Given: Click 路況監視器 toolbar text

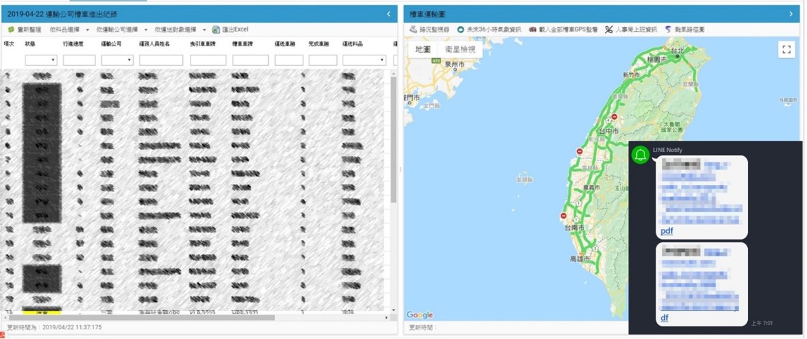Looking at the screenshot, I should pos(434,29).
